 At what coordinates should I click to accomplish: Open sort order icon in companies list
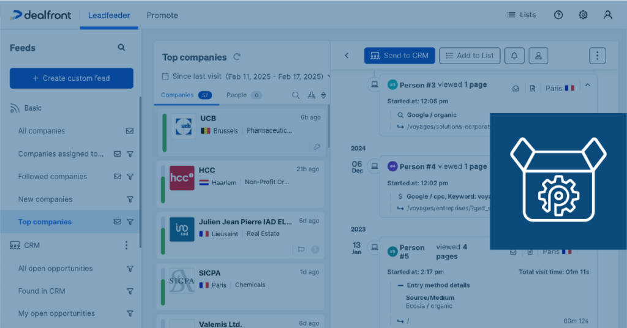[x=323, y=95]
